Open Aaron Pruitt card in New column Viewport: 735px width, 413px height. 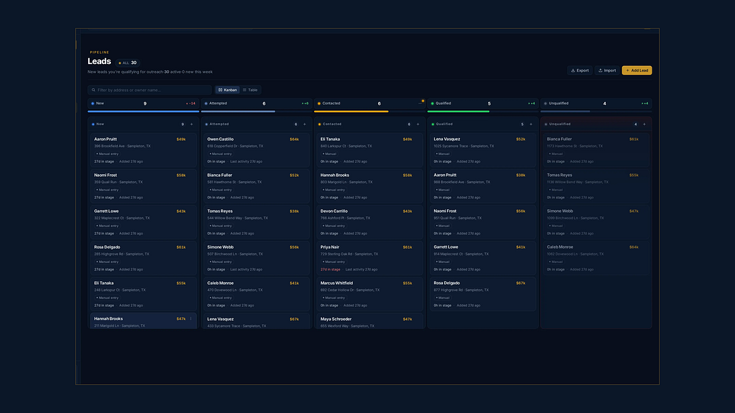(x=143, y=150)
